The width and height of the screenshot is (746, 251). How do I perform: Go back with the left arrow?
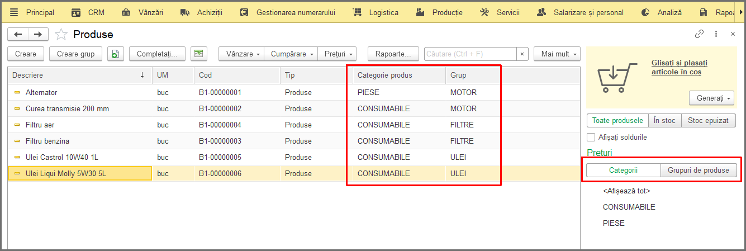18,35
